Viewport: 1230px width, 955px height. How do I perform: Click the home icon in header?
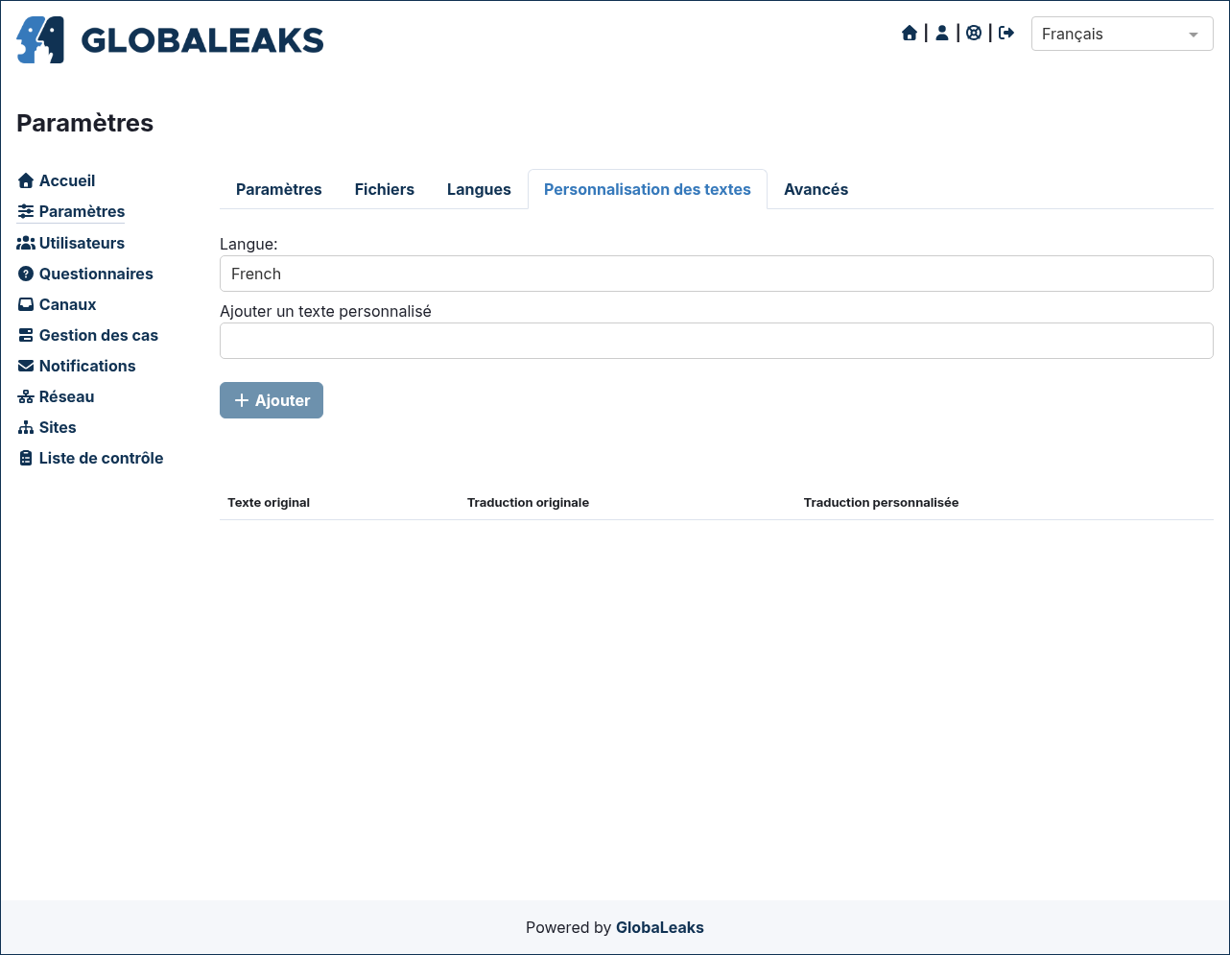coord(910,34)
